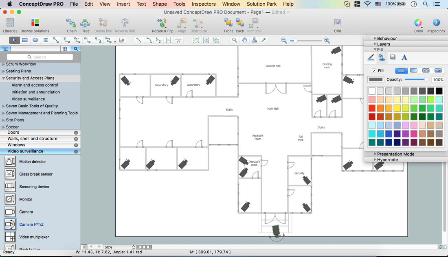Select the text box tool
This screenshot has height=257, width=448.
point(46,40)
